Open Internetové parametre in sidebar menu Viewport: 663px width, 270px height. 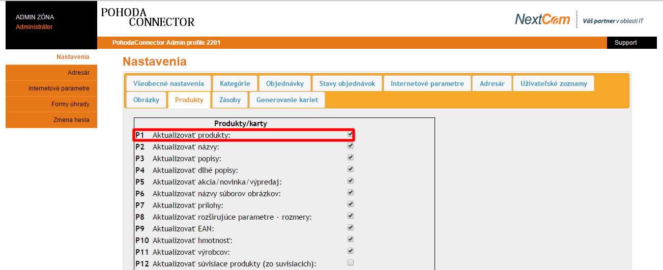51,88
